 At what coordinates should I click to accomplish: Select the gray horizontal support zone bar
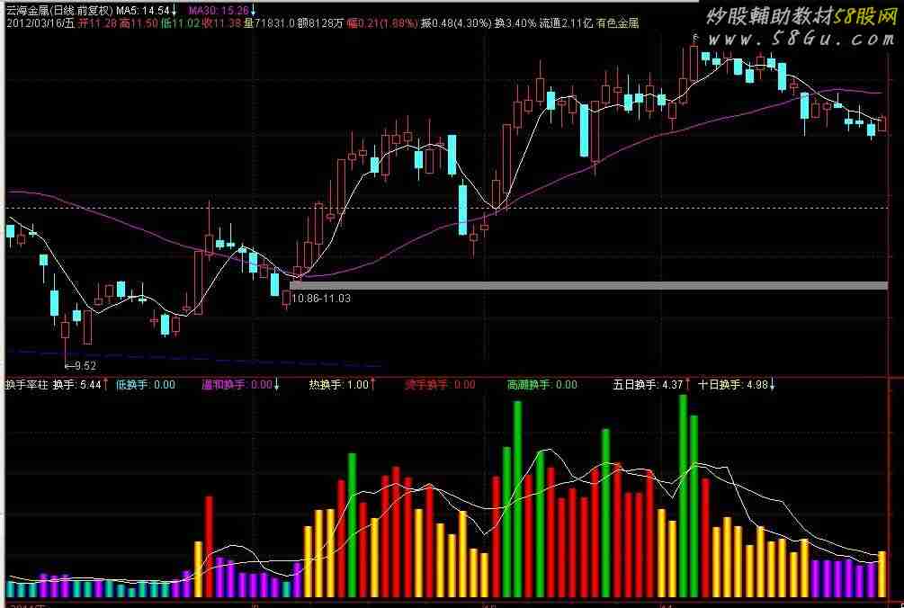(588, 285)
